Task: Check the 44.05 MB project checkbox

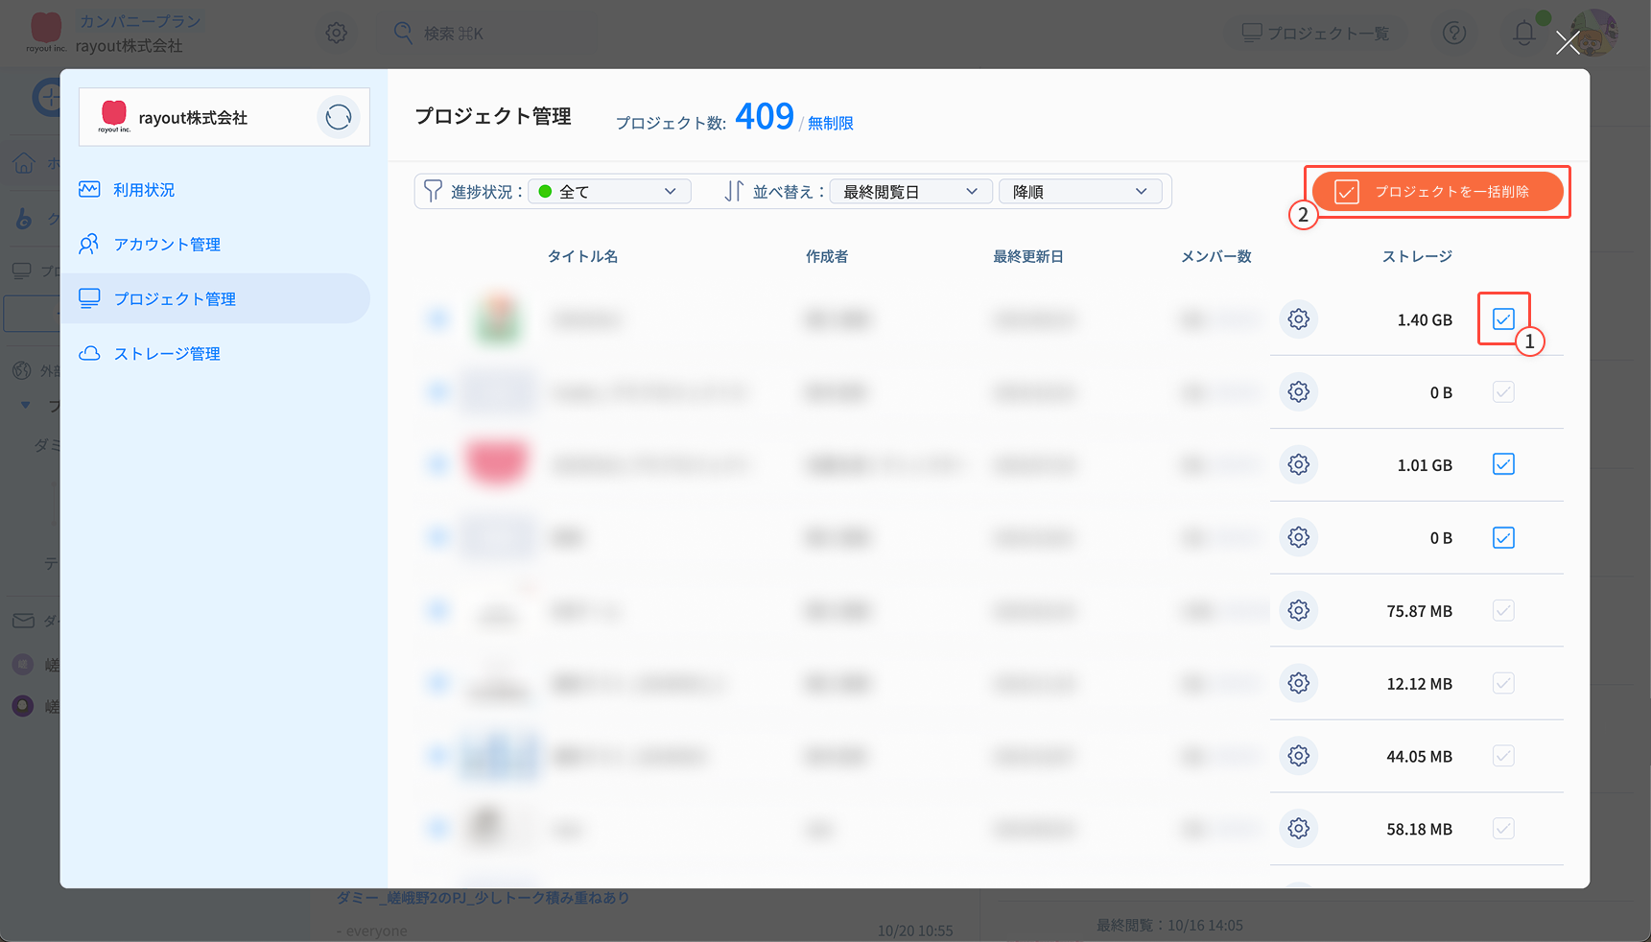Action: tap(1503, 756)
